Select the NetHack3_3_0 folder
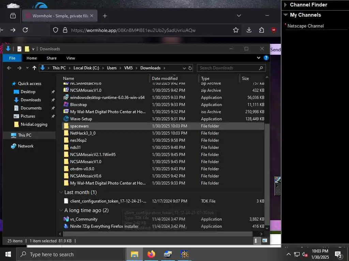349x261 pixels. (83, 133)
